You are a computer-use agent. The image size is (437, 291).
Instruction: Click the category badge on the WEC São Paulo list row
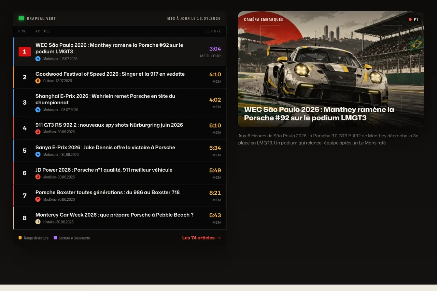tap(38, 59)
